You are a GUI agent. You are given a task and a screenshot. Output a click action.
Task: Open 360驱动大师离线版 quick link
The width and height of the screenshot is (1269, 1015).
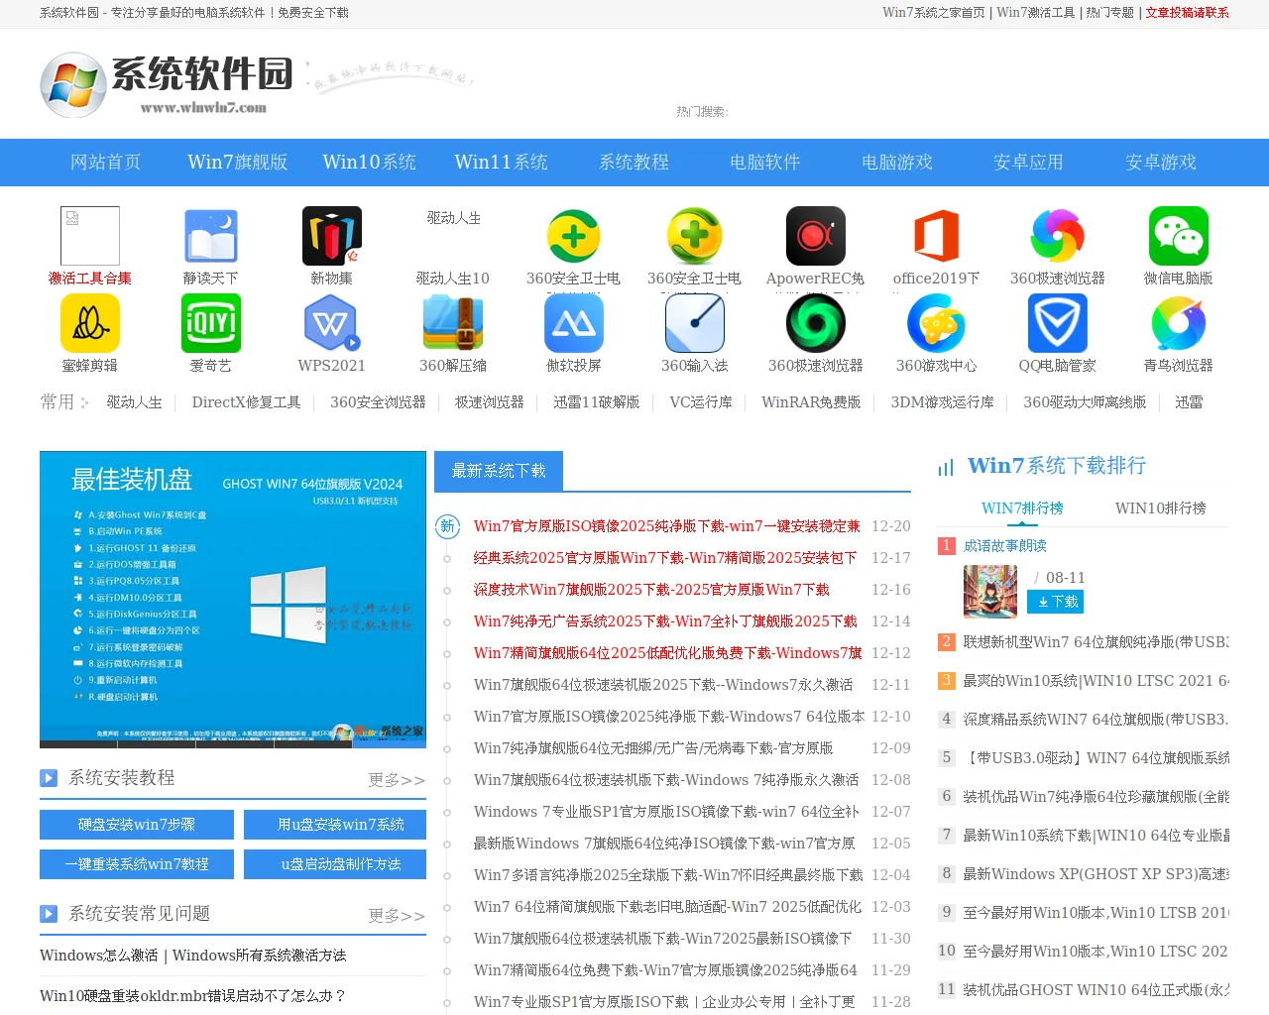1085,402
